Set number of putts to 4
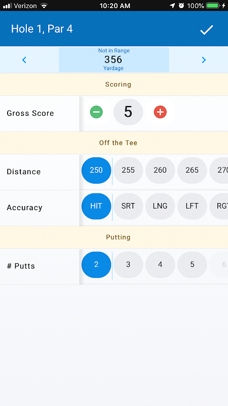The height and width of the screenshot is (406, 228). click(x=160, y=264)
